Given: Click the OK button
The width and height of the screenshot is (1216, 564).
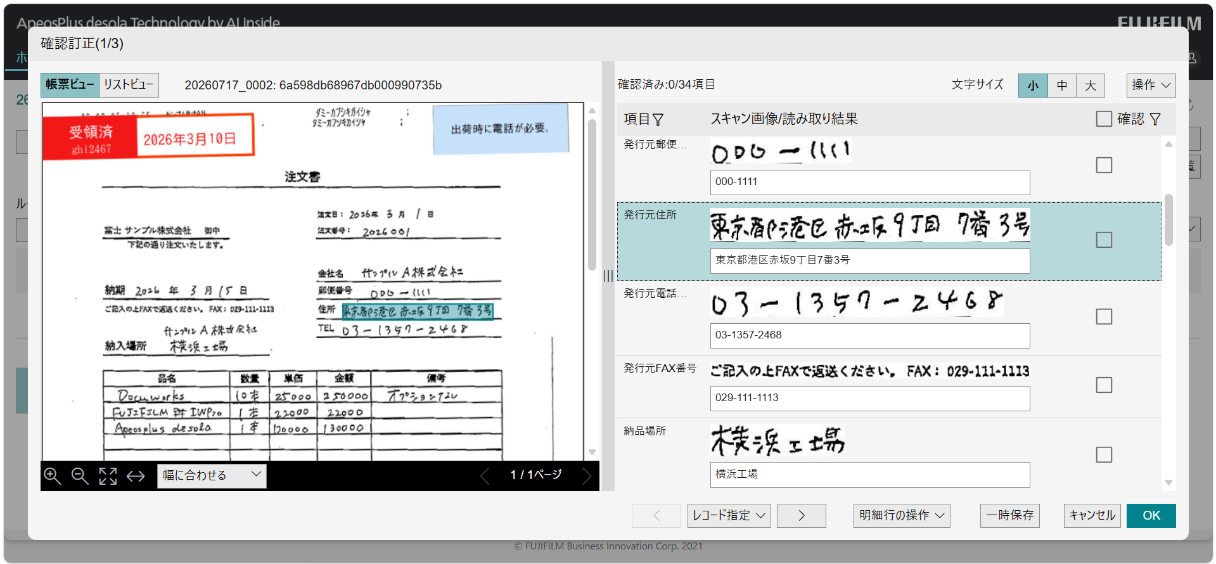Looking at the screenshot, I should (1151, 516).
